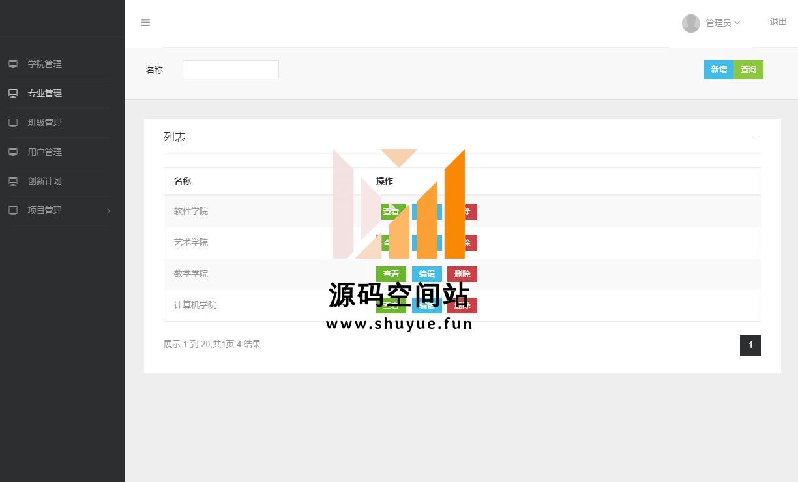Click the monitor icon beside 学院管理

click(x=13, y=64)
